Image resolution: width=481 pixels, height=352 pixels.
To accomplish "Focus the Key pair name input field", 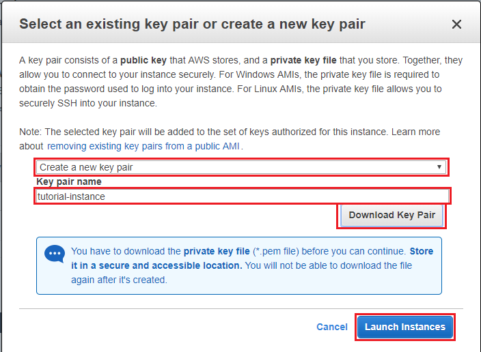I will (x=243, y=196).
